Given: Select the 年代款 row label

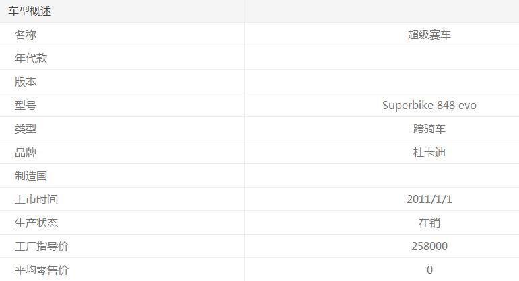Looking at the screenshot, I should [x=31, y=58].
